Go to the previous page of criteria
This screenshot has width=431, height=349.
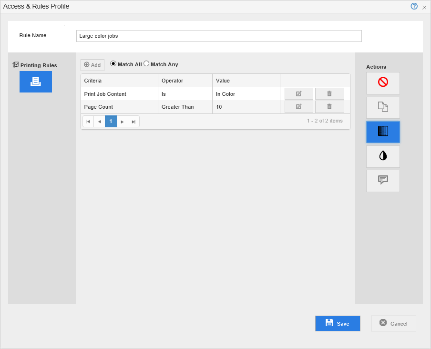click(x=100, y=122)
